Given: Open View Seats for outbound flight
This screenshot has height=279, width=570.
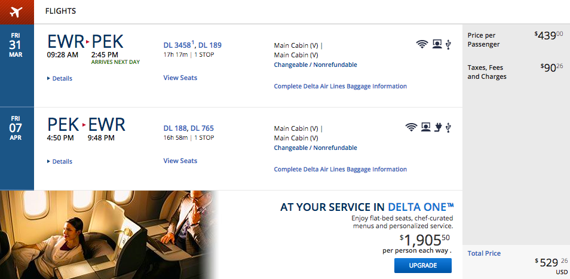Looking at the screenshot, I should point(180,78).
